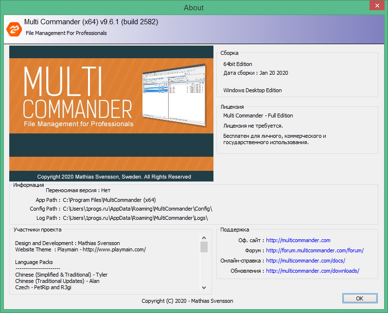Click the App Path value 'C:\Program Files\MultiCommander (x64)'
Viewport: 388px width, 313px height.
109,200
